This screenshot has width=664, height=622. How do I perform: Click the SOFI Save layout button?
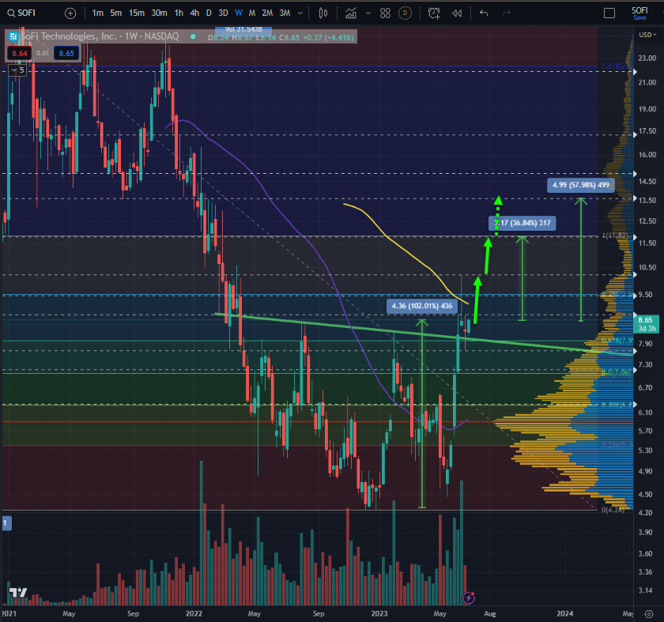pyautogui.click(x=639, y=13)
